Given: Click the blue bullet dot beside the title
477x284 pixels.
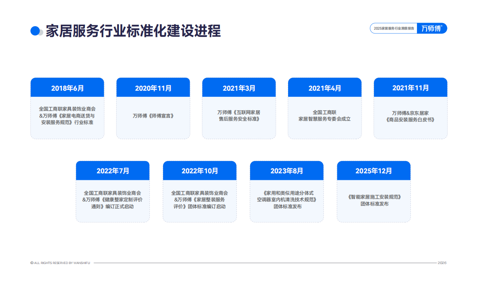Looking at the screenshot, I should (x=35, y=31).
